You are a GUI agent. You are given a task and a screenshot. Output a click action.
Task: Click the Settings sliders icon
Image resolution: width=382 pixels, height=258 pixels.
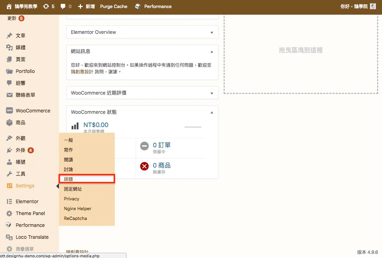[x=9, y=186]
